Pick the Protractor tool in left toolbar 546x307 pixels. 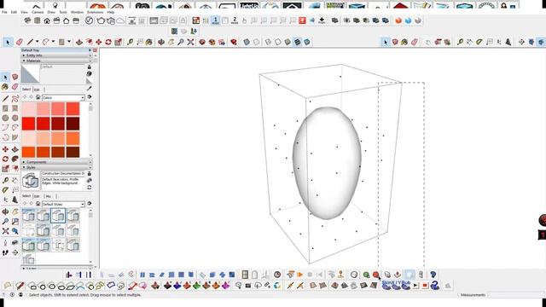(x=5, y=190)
